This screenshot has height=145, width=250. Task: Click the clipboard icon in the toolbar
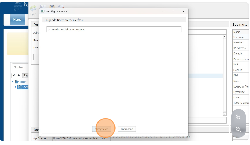(x=52, y=7)
